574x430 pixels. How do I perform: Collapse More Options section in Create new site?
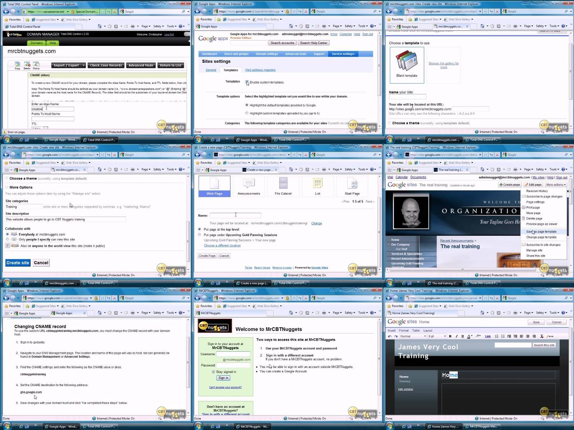pos(7,187)
